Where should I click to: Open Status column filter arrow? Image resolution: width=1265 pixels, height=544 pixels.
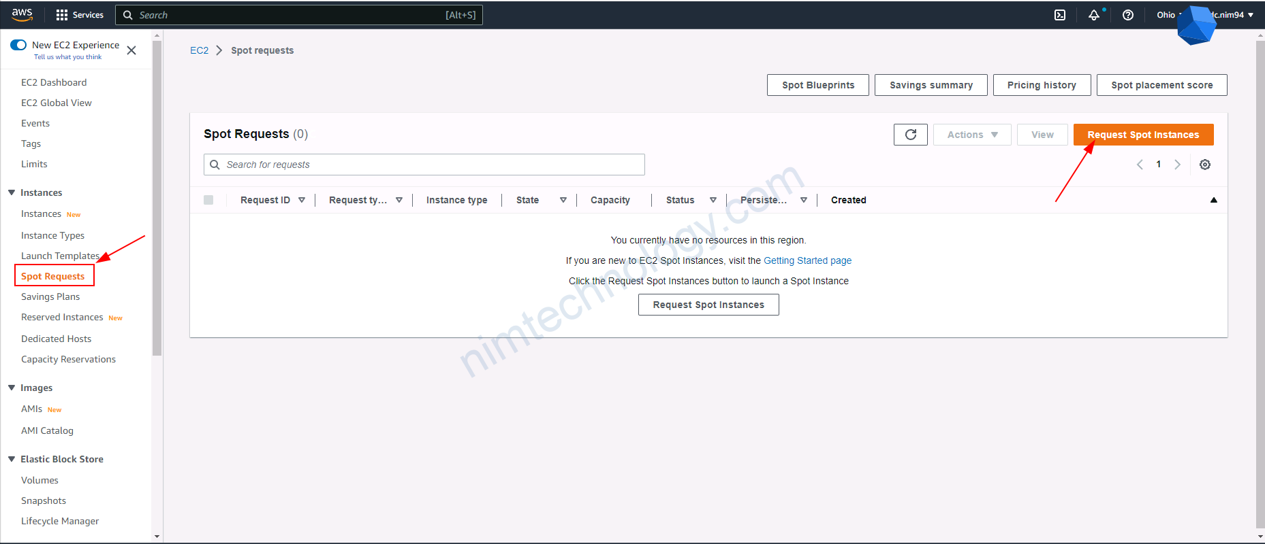coord(713,200)
